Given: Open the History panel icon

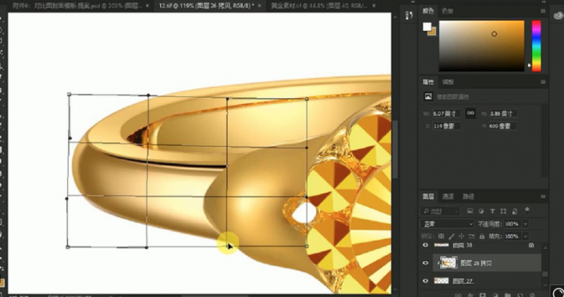Looking at the screenshot, I should (409, 15).
